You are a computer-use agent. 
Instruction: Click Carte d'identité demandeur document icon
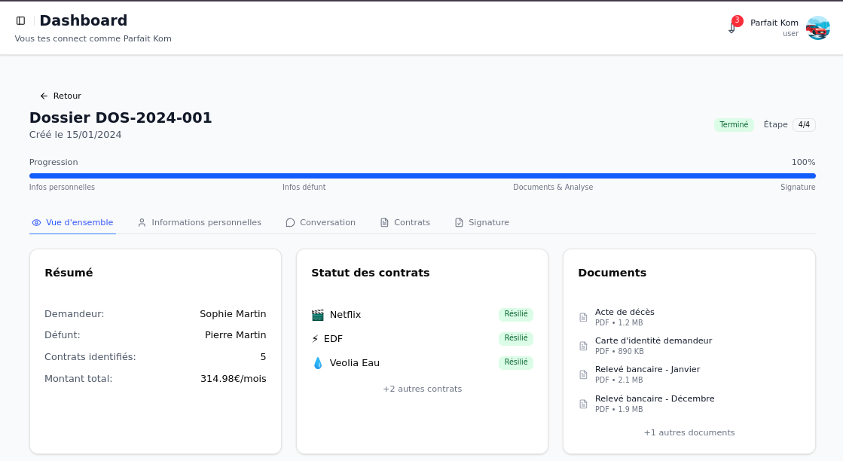[583, 346]
